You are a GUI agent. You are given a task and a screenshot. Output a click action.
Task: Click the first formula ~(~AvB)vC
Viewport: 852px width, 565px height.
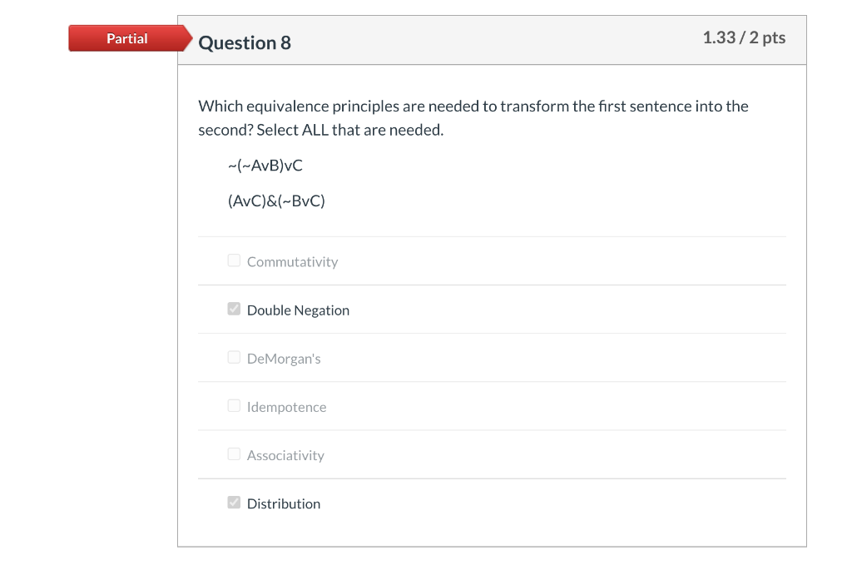[x=265, y=165]
